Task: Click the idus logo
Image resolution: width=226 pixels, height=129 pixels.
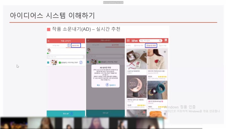Action: [134, 41]
